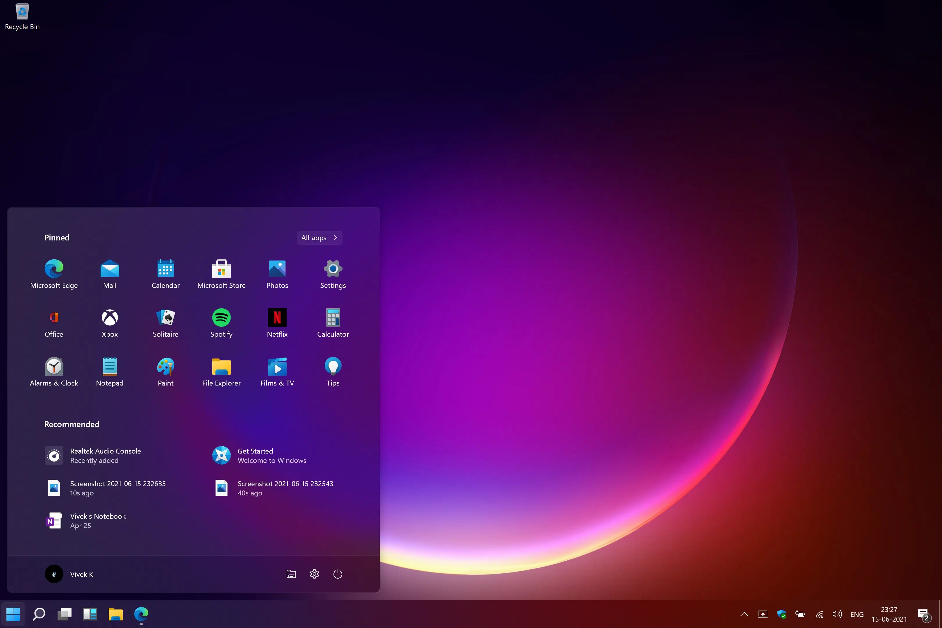942x628 pixels.
Task: Expand the All apps list
Action: point(319,238)
